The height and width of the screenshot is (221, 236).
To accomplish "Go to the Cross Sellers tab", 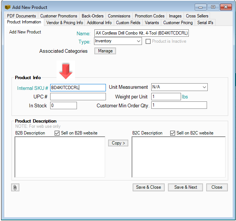I will click(197, 16).
